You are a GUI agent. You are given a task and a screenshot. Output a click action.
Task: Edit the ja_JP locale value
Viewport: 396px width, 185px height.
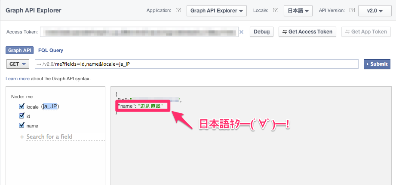(50, 106)
